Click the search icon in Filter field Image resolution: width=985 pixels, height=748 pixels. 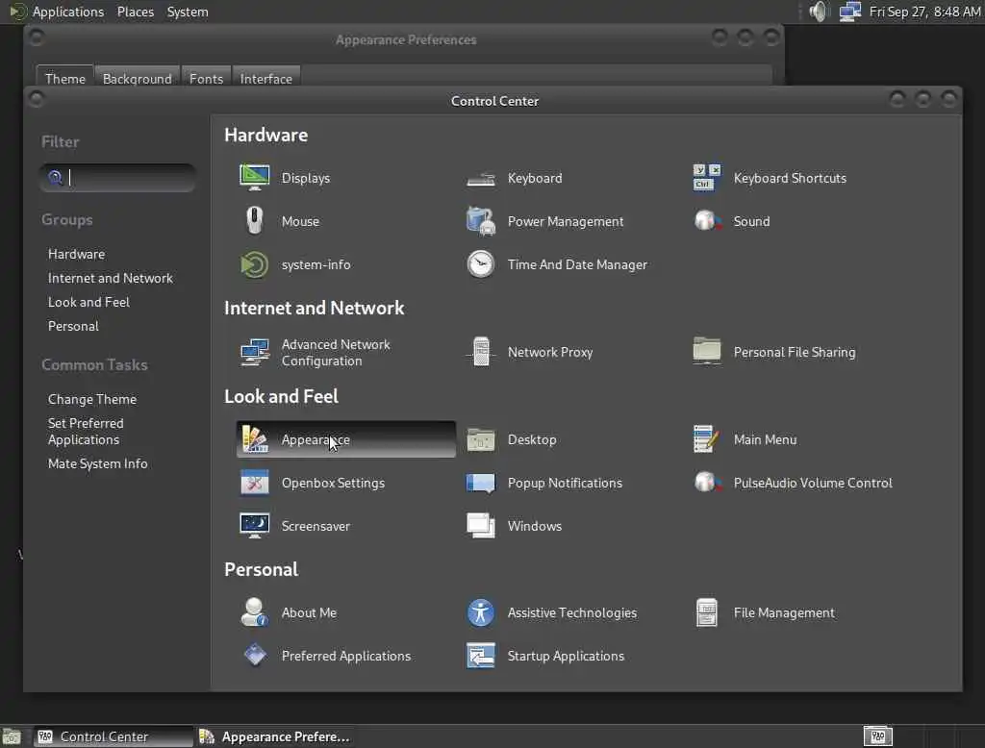tap(55, 178)
